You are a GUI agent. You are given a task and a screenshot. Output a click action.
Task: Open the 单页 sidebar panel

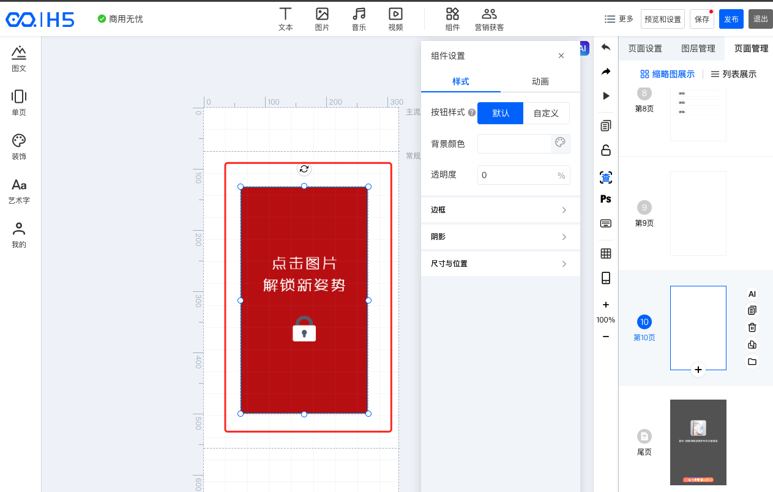19,103
